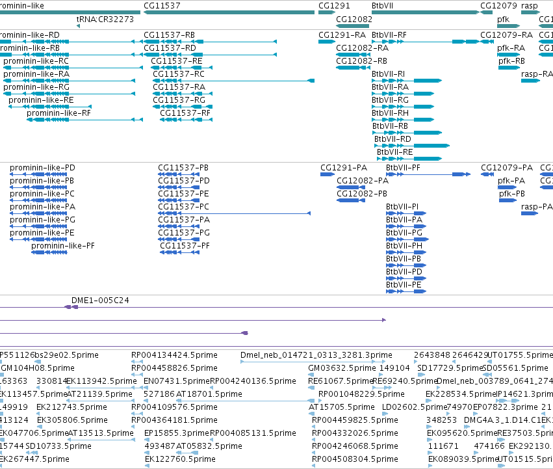
Task: Select EST GM03632.5prime
Action: pyautogui.click(x=342, y=368)
